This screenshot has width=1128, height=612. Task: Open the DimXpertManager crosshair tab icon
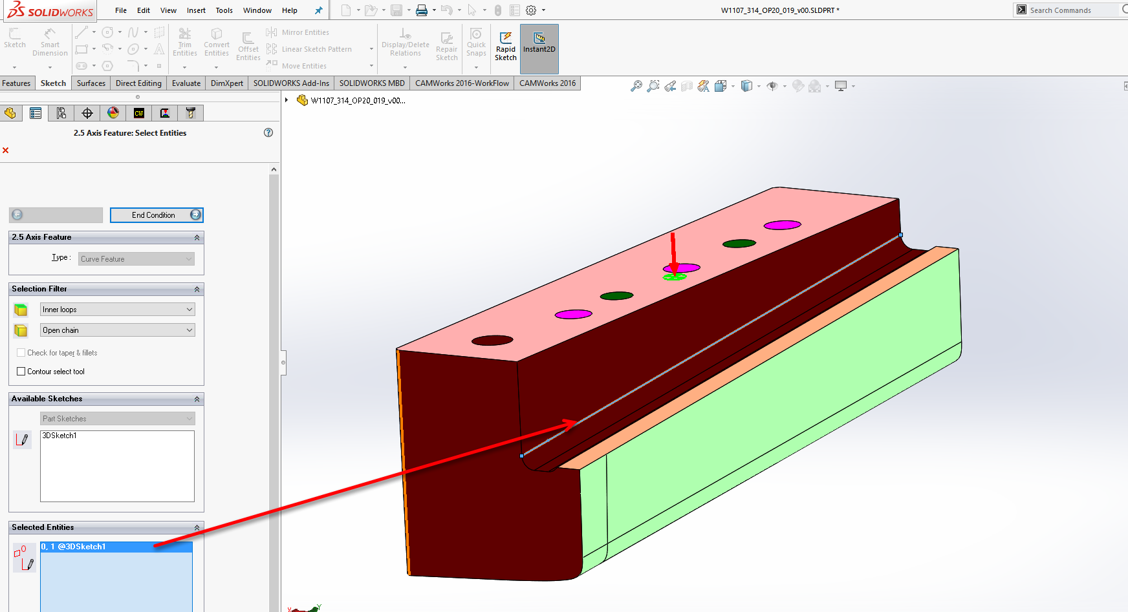[87, 113]
